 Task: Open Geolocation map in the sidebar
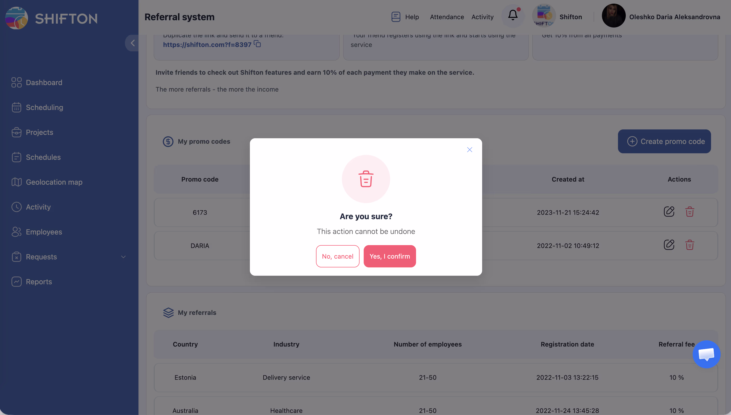pyautogui.click(x=54, y=182)
